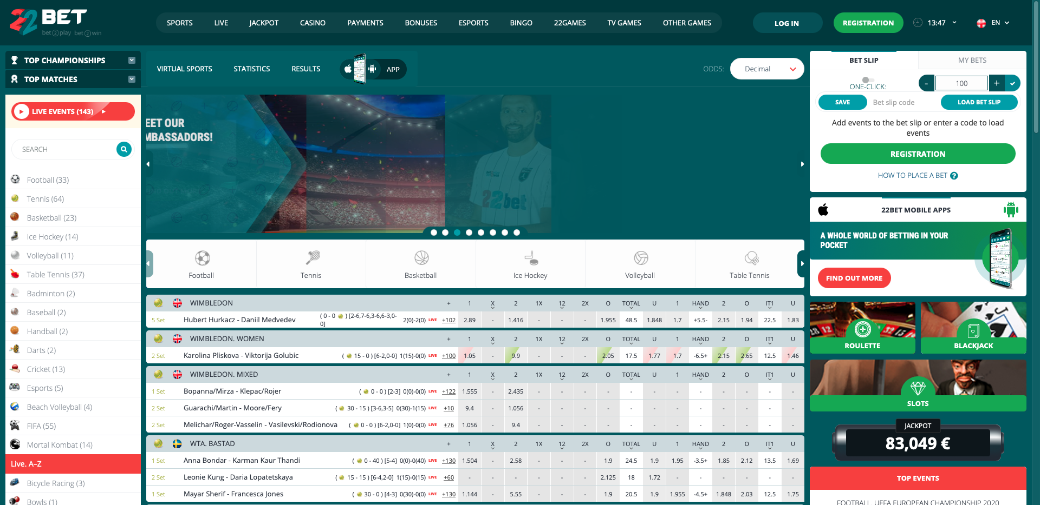Open How to place a bet link
This screenshot has width=1040, height=505.
(x=912, y=176)
